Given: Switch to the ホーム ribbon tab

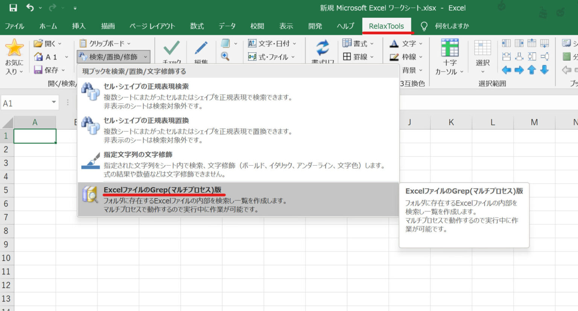Looking at the screenshot, I should 48,26.
